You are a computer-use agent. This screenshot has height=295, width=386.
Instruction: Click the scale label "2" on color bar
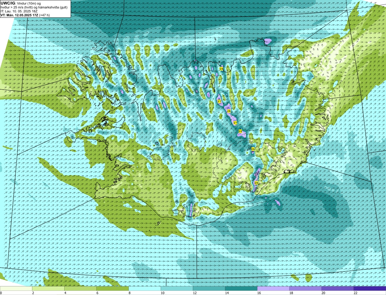click(33, 293)
